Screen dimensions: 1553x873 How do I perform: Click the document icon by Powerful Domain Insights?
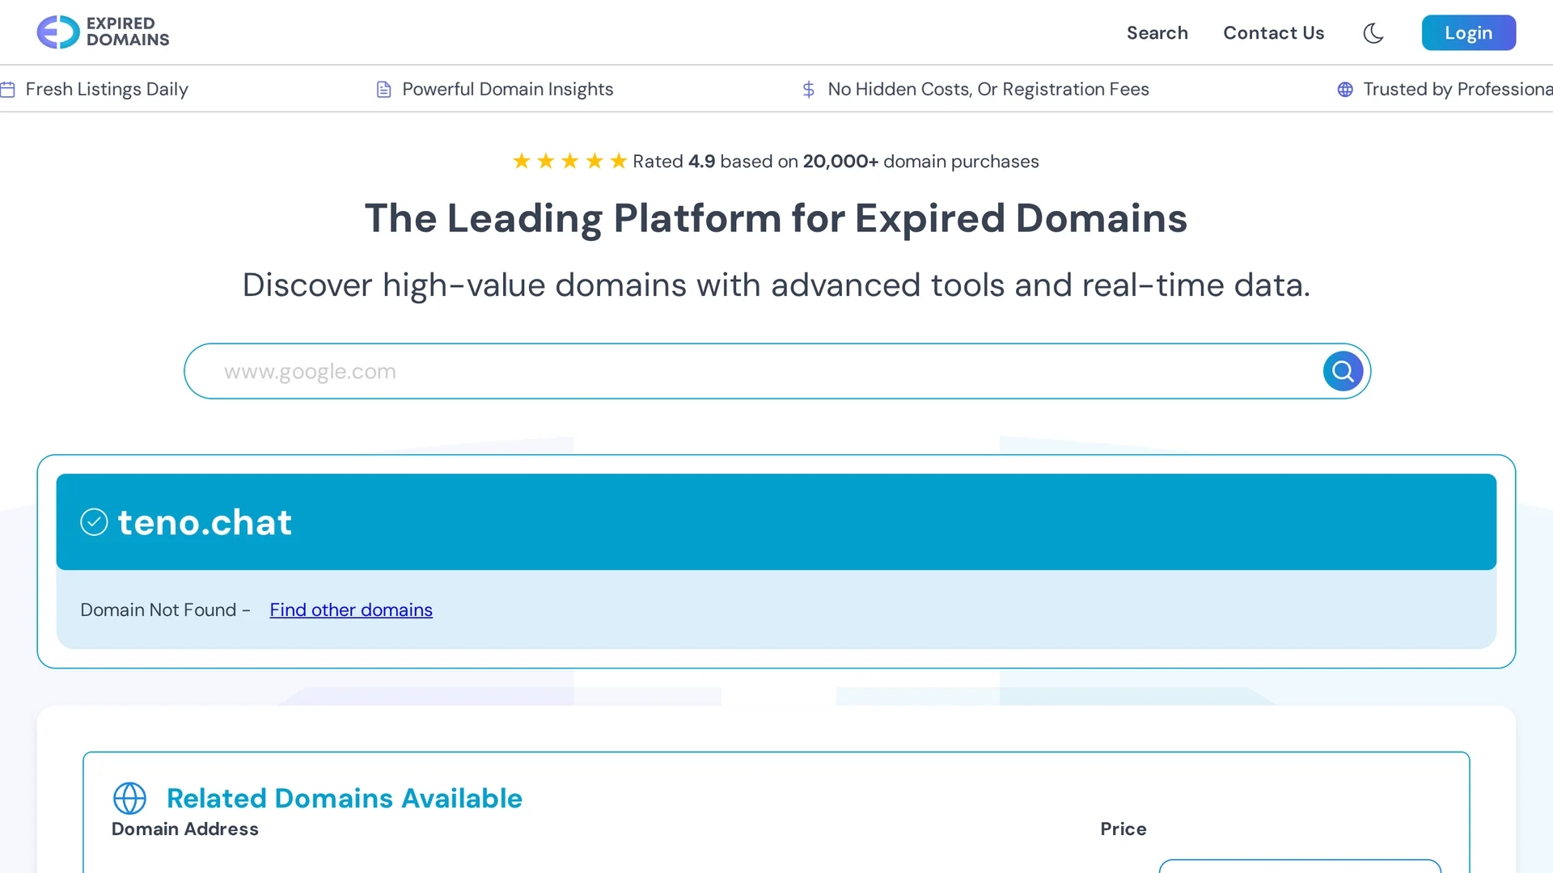(x=384, y=90)
